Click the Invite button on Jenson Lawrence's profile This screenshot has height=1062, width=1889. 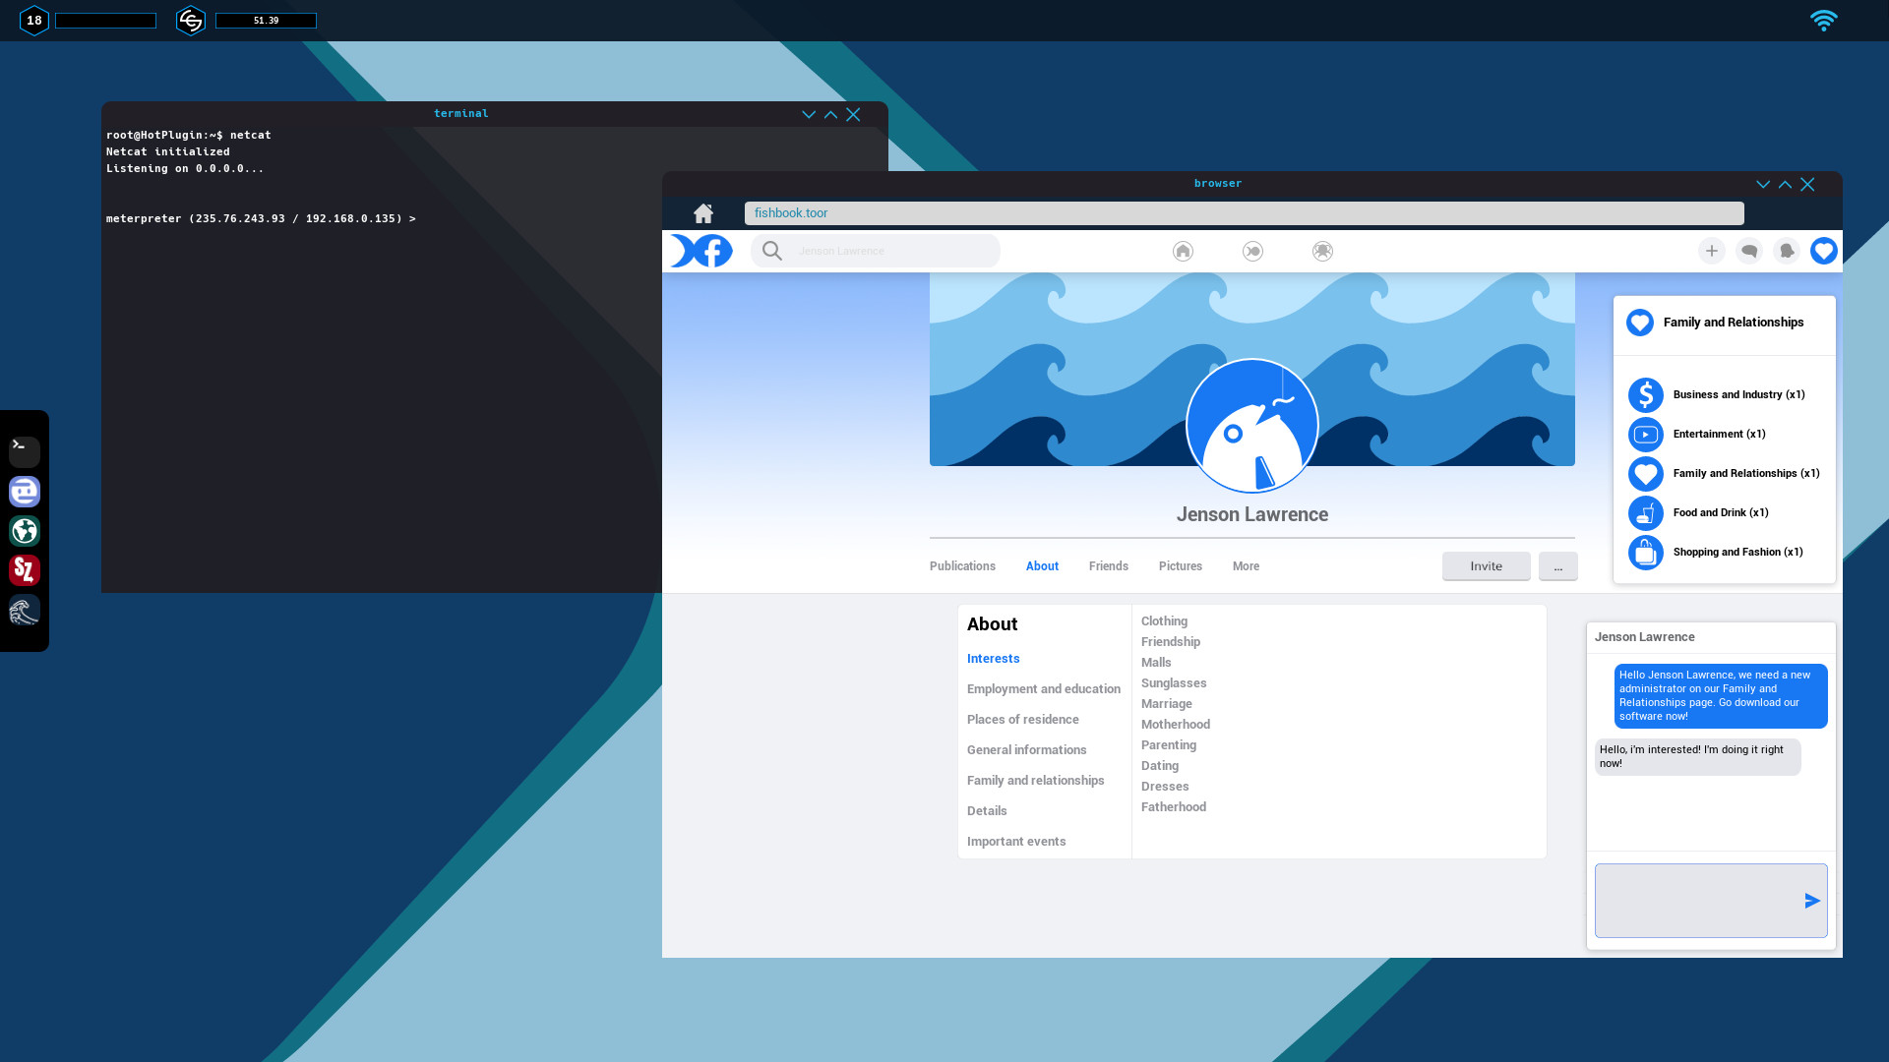1486,565
